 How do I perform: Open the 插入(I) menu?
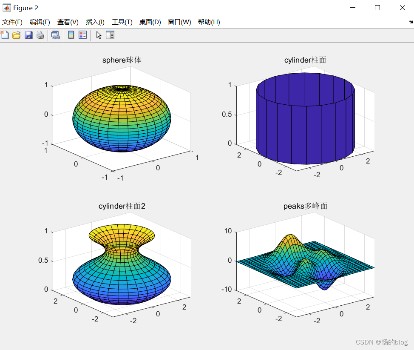coord(94,22)
